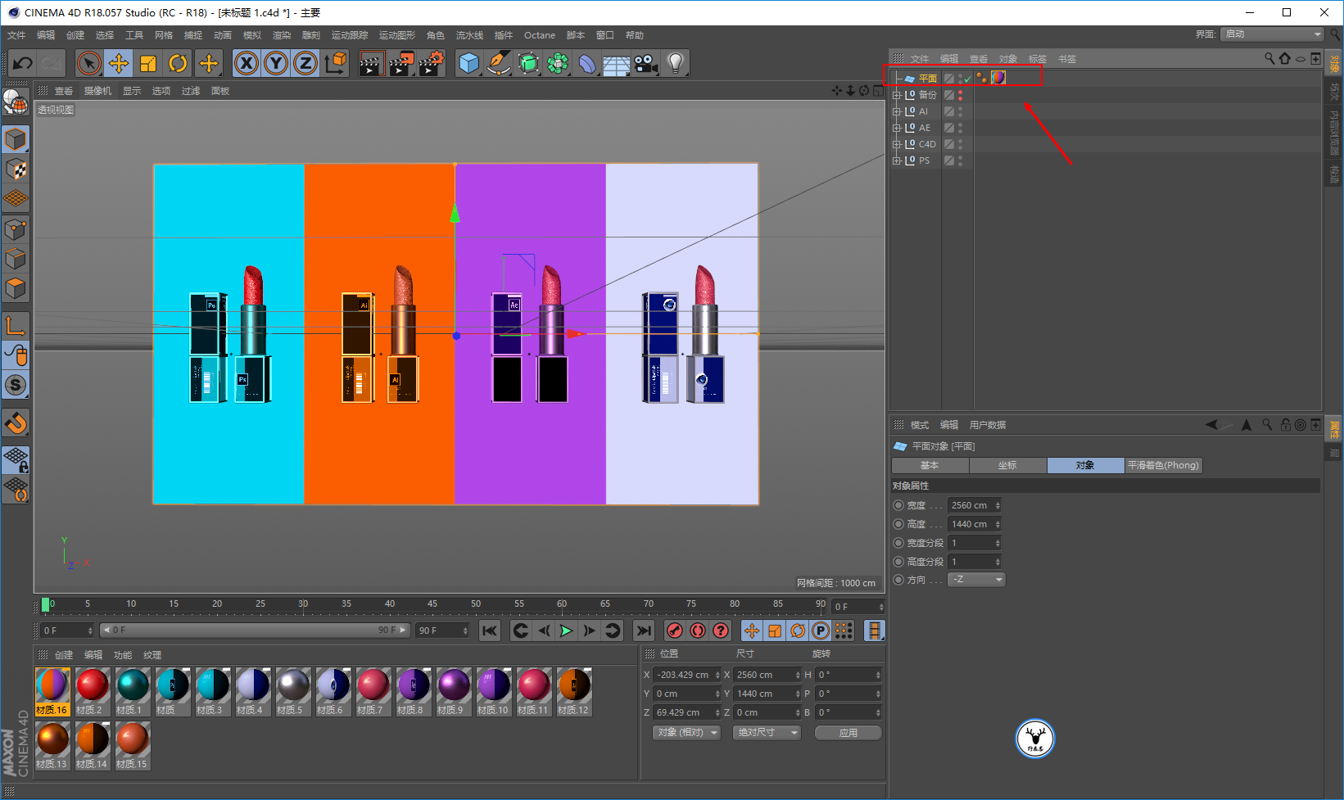Activate the Rotate tool in top toolbar
Screen dimensions: 1344x800
(178, 63)
